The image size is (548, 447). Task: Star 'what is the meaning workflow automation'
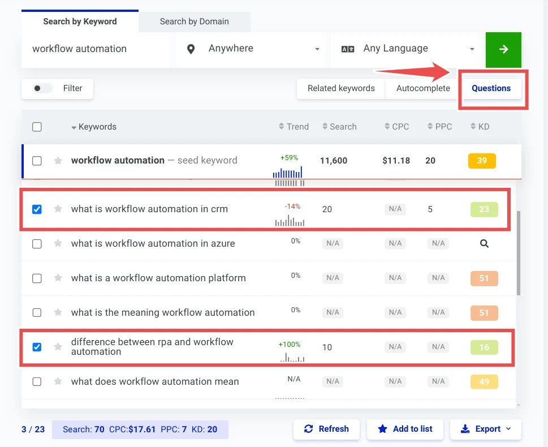click(58, 312)
